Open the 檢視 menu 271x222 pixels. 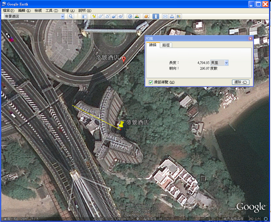pyautogui.click(x=38, y=11)
